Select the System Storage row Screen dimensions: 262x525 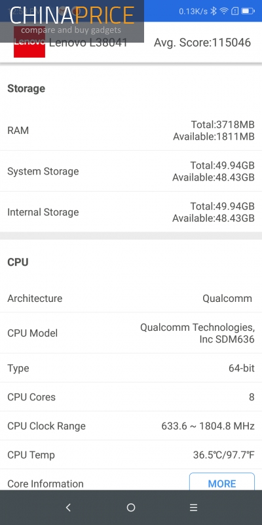131,171
